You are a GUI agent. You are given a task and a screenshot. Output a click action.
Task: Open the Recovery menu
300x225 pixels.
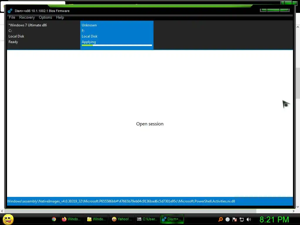(x=27, y=17)
